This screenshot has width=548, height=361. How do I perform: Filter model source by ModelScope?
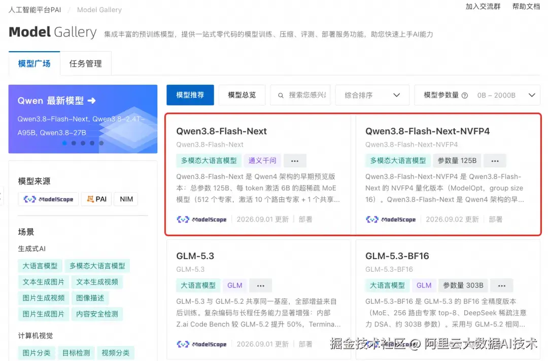[48, 199]
